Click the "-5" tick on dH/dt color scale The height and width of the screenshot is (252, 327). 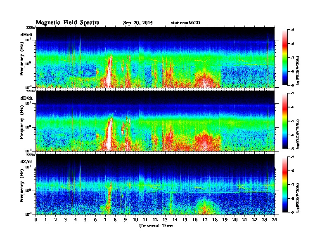[292, 30]
